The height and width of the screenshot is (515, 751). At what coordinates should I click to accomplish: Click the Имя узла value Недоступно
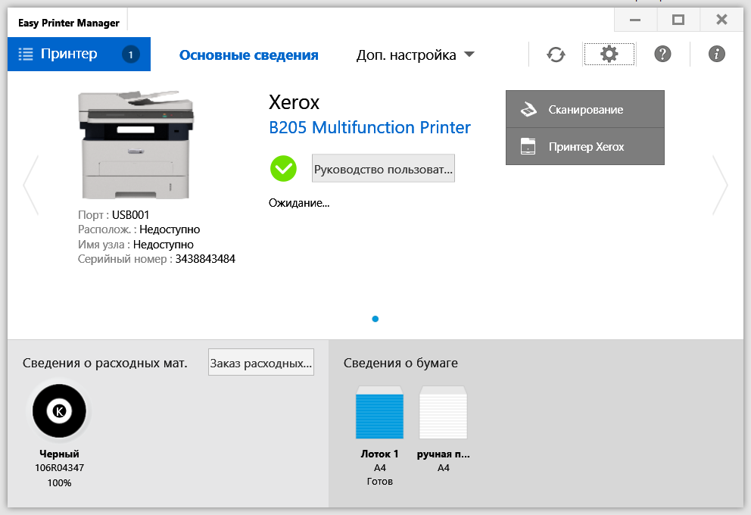(164, 245)
